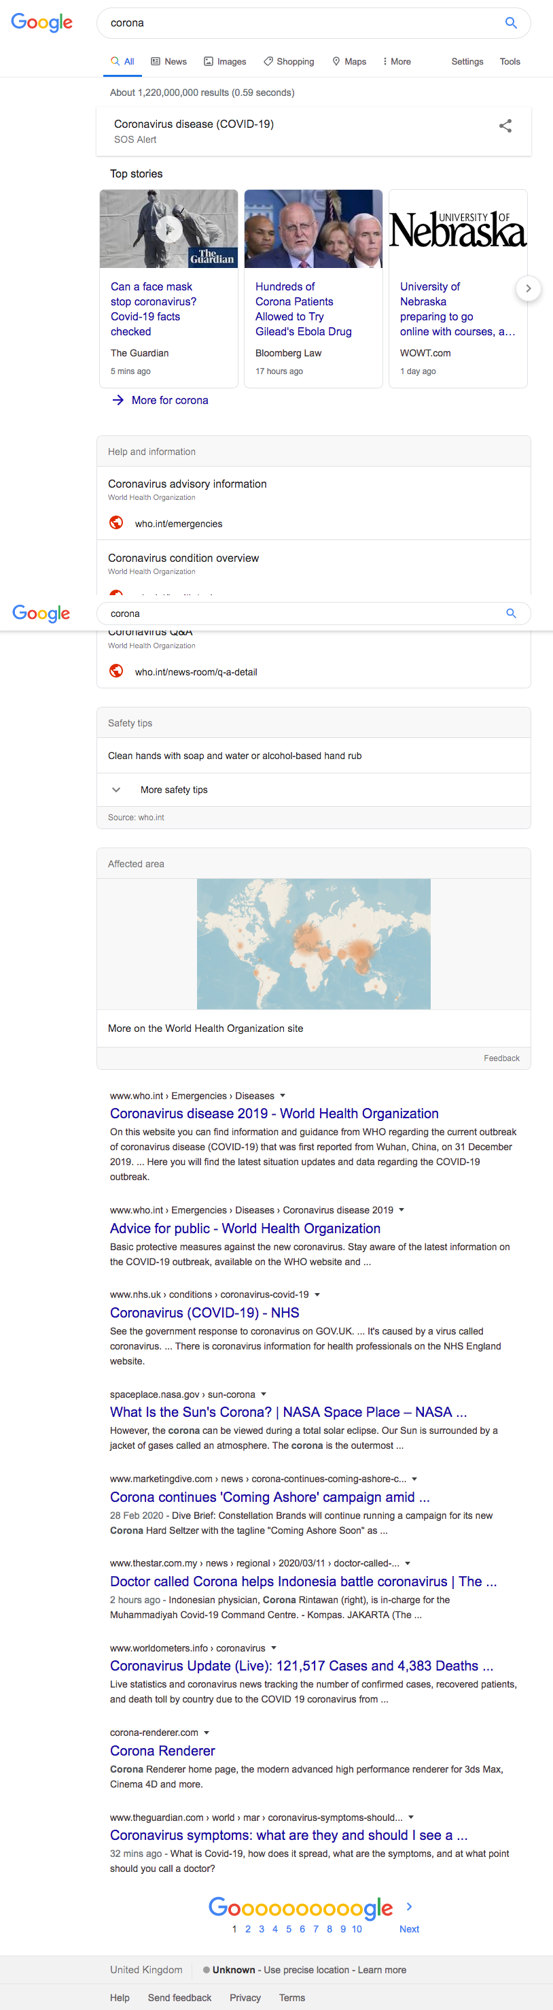Open More on the World Health Organization site
This screenshot has width=553, height=2010.
206,1028
